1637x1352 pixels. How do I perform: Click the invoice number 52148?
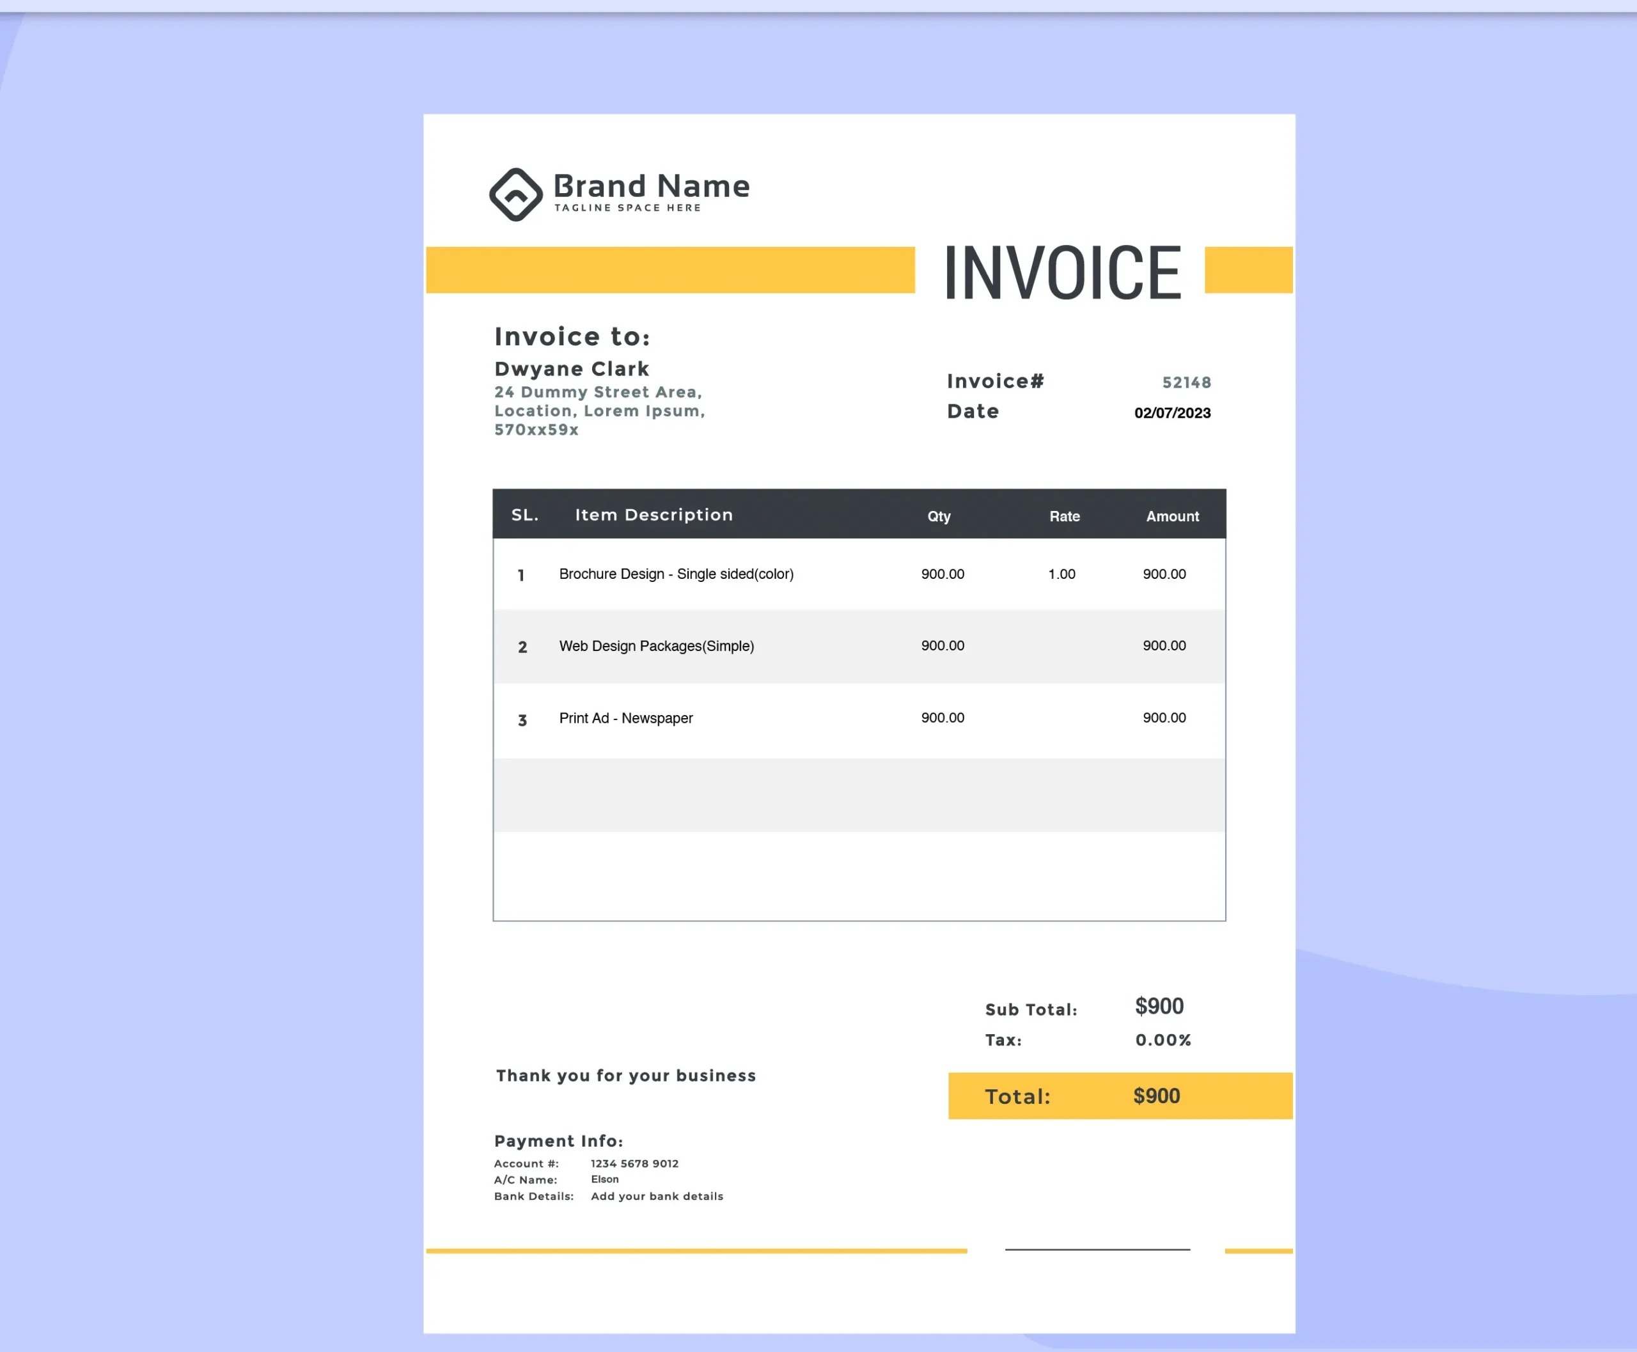pos(1186,382)
